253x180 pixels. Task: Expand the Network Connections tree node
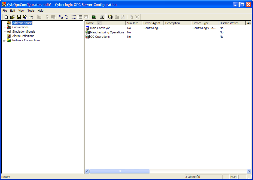tap(4, 40)
